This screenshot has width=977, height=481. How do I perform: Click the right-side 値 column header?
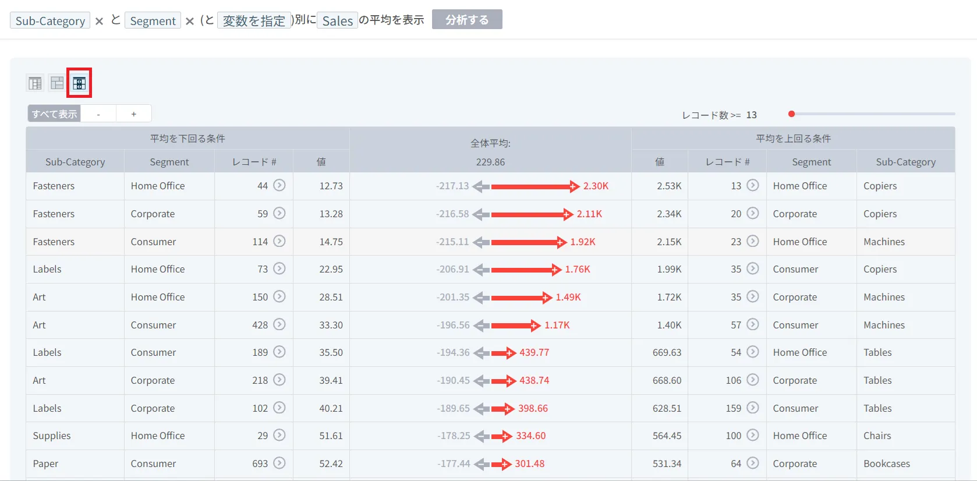660,162
